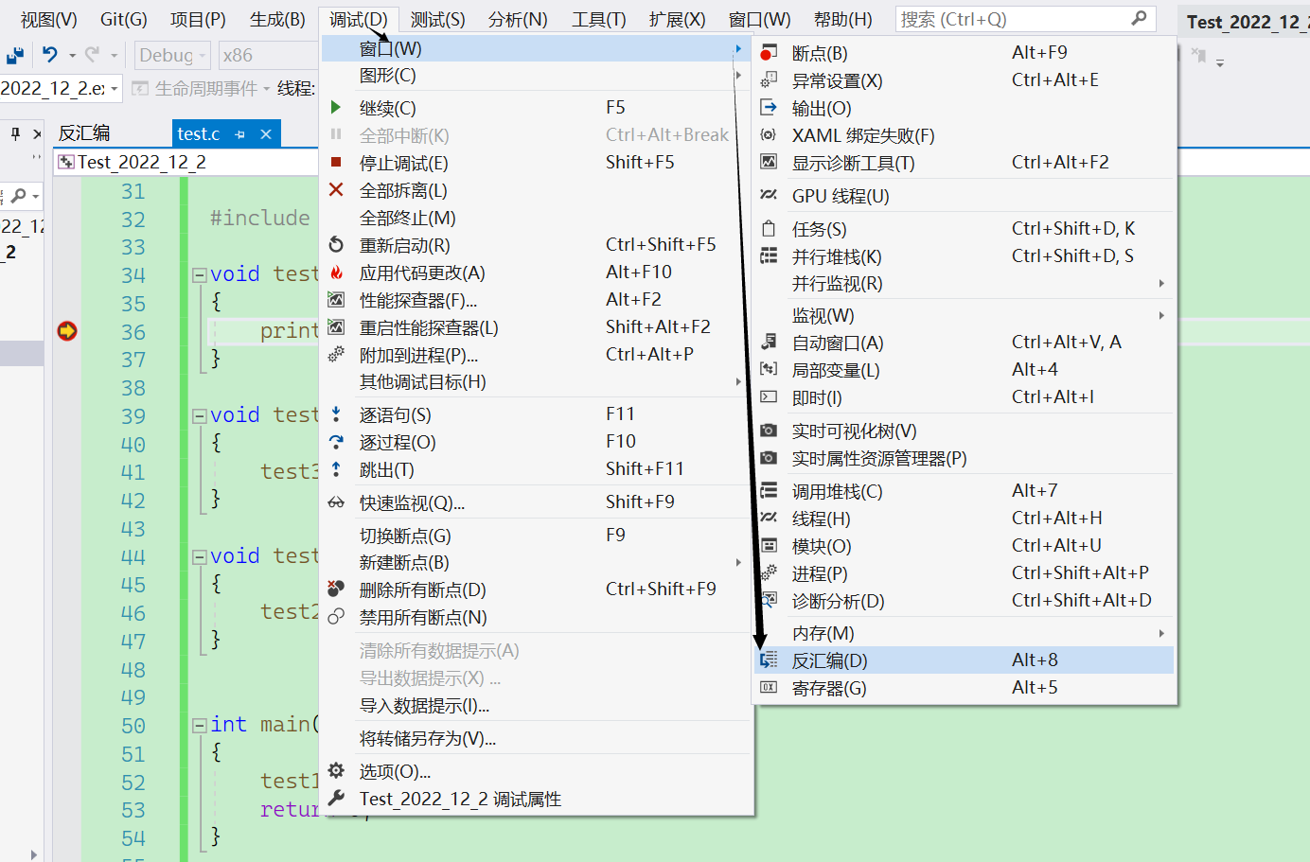The image size is (1310, 862).
Task: Click the Options (选项) gear icon
Action: [x=336, y=771]
